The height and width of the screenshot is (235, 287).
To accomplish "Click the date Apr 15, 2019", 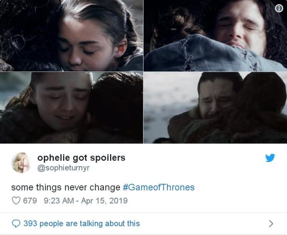I will (104, 201).
